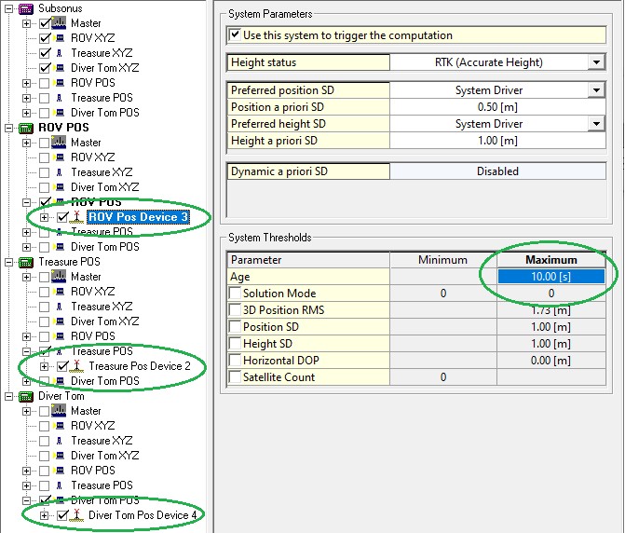The width and height of the screenshot is (625, 533).
Task: Select the Age maximum value field
Action: point(551,277)
